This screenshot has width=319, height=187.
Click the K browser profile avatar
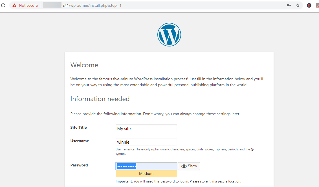pos(309,5)
